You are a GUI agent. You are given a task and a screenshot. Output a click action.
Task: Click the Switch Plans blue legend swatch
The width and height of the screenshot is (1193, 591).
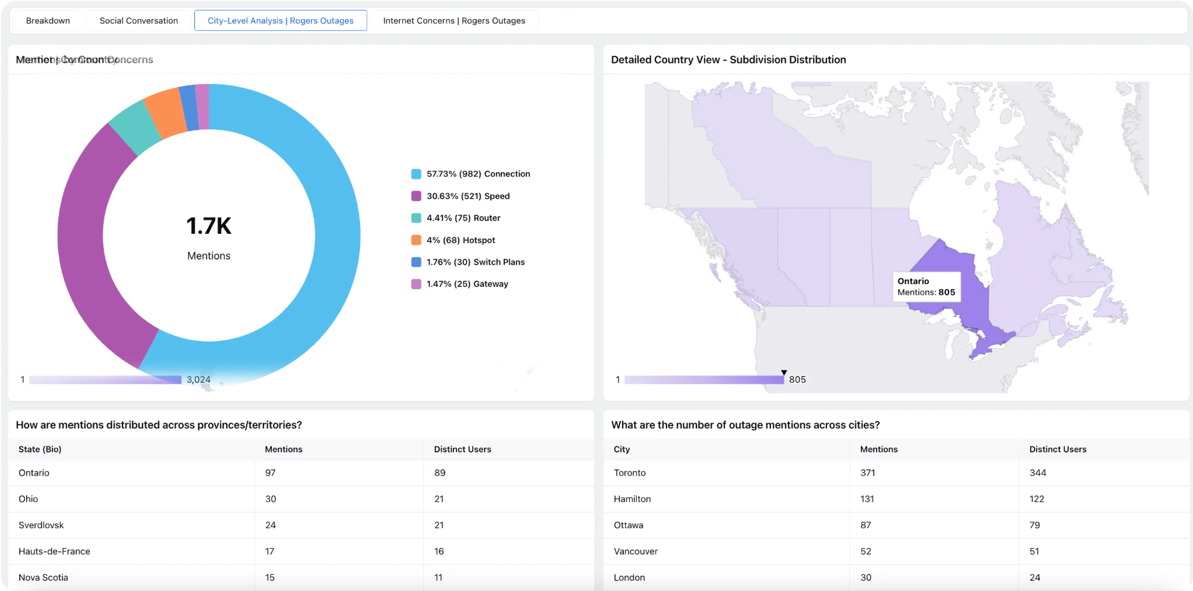416,262
